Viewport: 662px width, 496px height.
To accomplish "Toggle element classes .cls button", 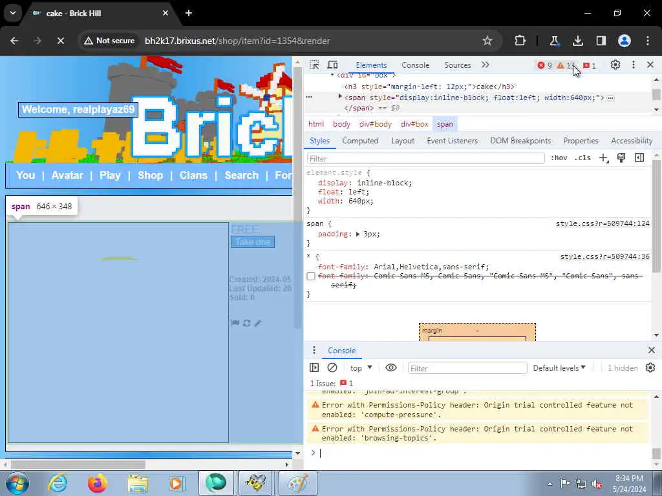I will coord(582,158).
